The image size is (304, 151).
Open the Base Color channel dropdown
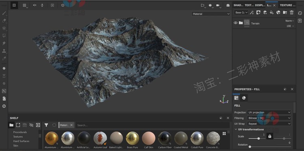pyautogui.click(x=241, y=13)
